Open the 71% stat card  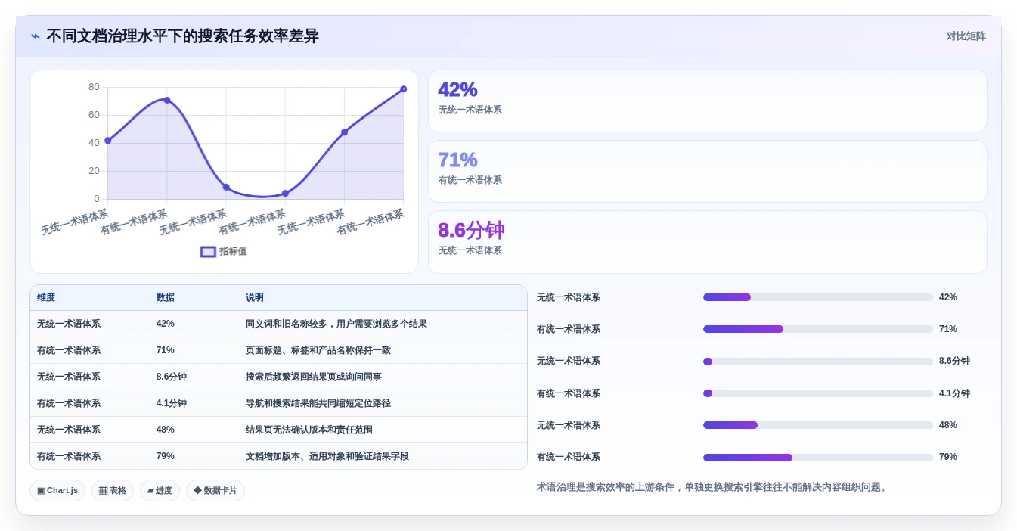pyautogui.click(x=707, y=172)
